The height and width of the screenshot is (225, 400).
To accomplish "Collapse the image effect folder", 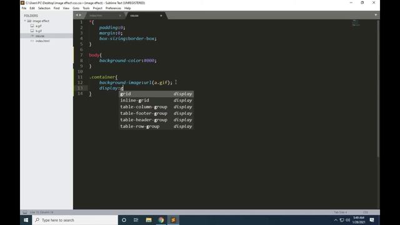I will [x=25, y=21].
